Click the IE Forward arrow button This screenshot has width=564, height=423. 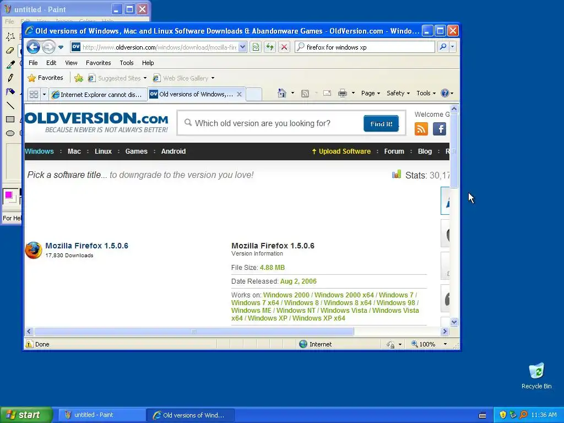[48, 47]
